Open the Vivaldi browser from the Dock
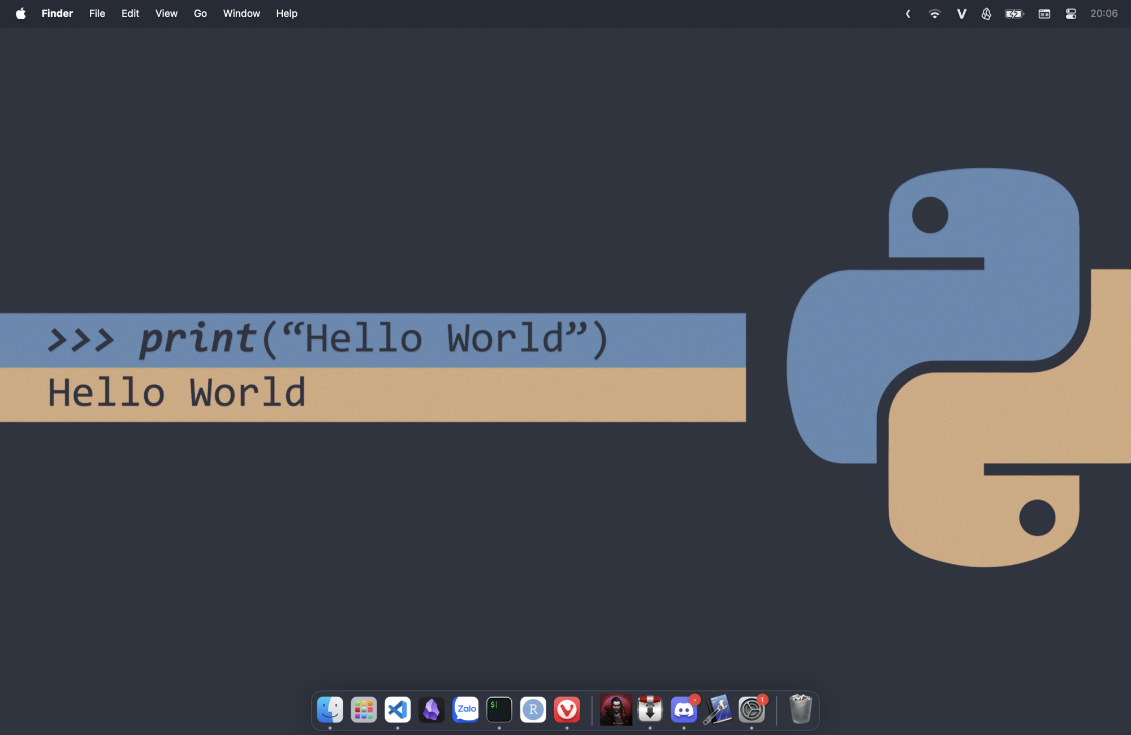1131x735 pixels. [567, 710]
